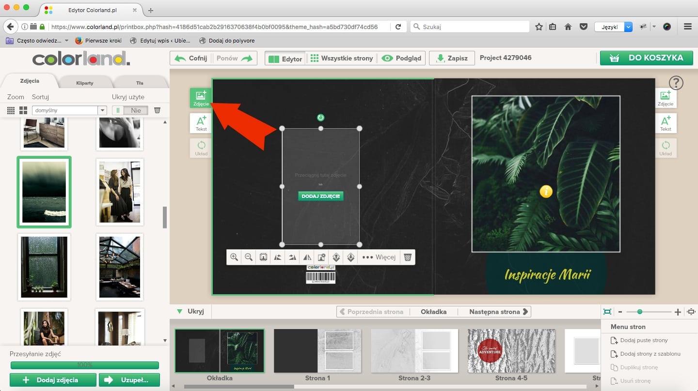Screen dimensions: 698x391
Task: Click Duplikuj stronę in the page menu
Action: point(634,367)
